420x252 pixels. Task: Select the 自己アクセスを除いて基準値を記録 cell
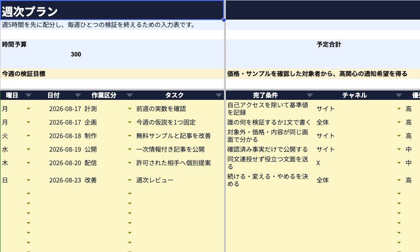tap(270, 109)
